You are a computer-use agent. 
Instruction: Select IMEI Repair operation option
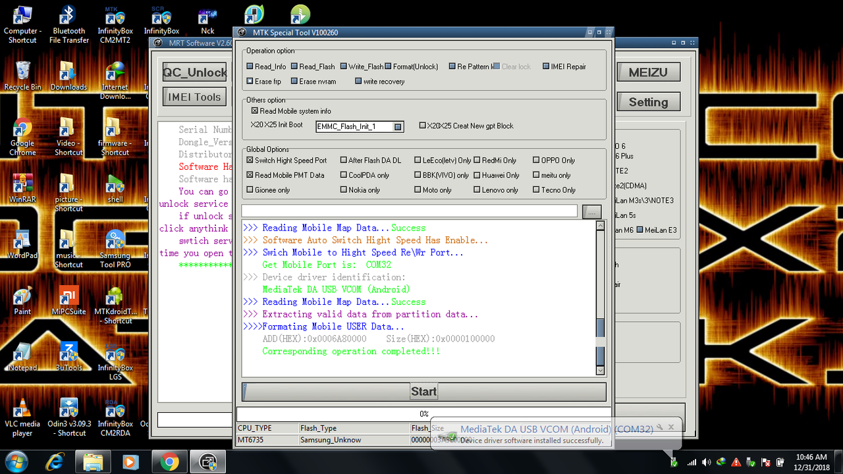[x=564, y=66]
